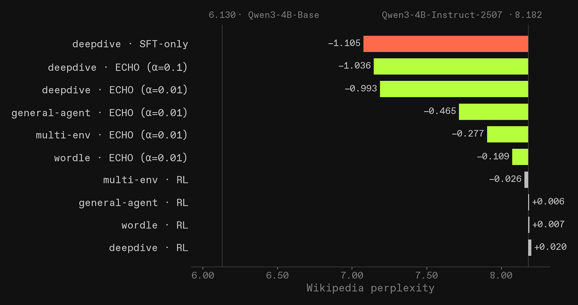Click the wordle · RL row label
Viewport: 578px width, 305px height.
[x=155, y=225]
